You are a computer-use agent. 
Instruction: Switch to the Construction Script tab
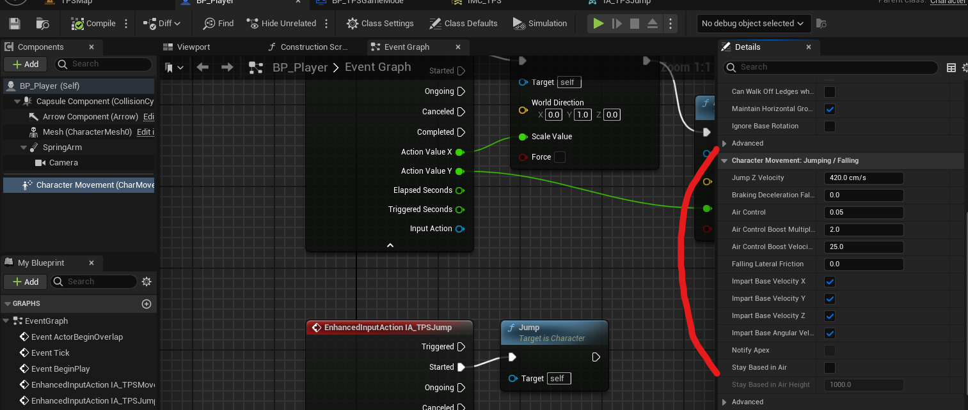(x=307, y=47)
